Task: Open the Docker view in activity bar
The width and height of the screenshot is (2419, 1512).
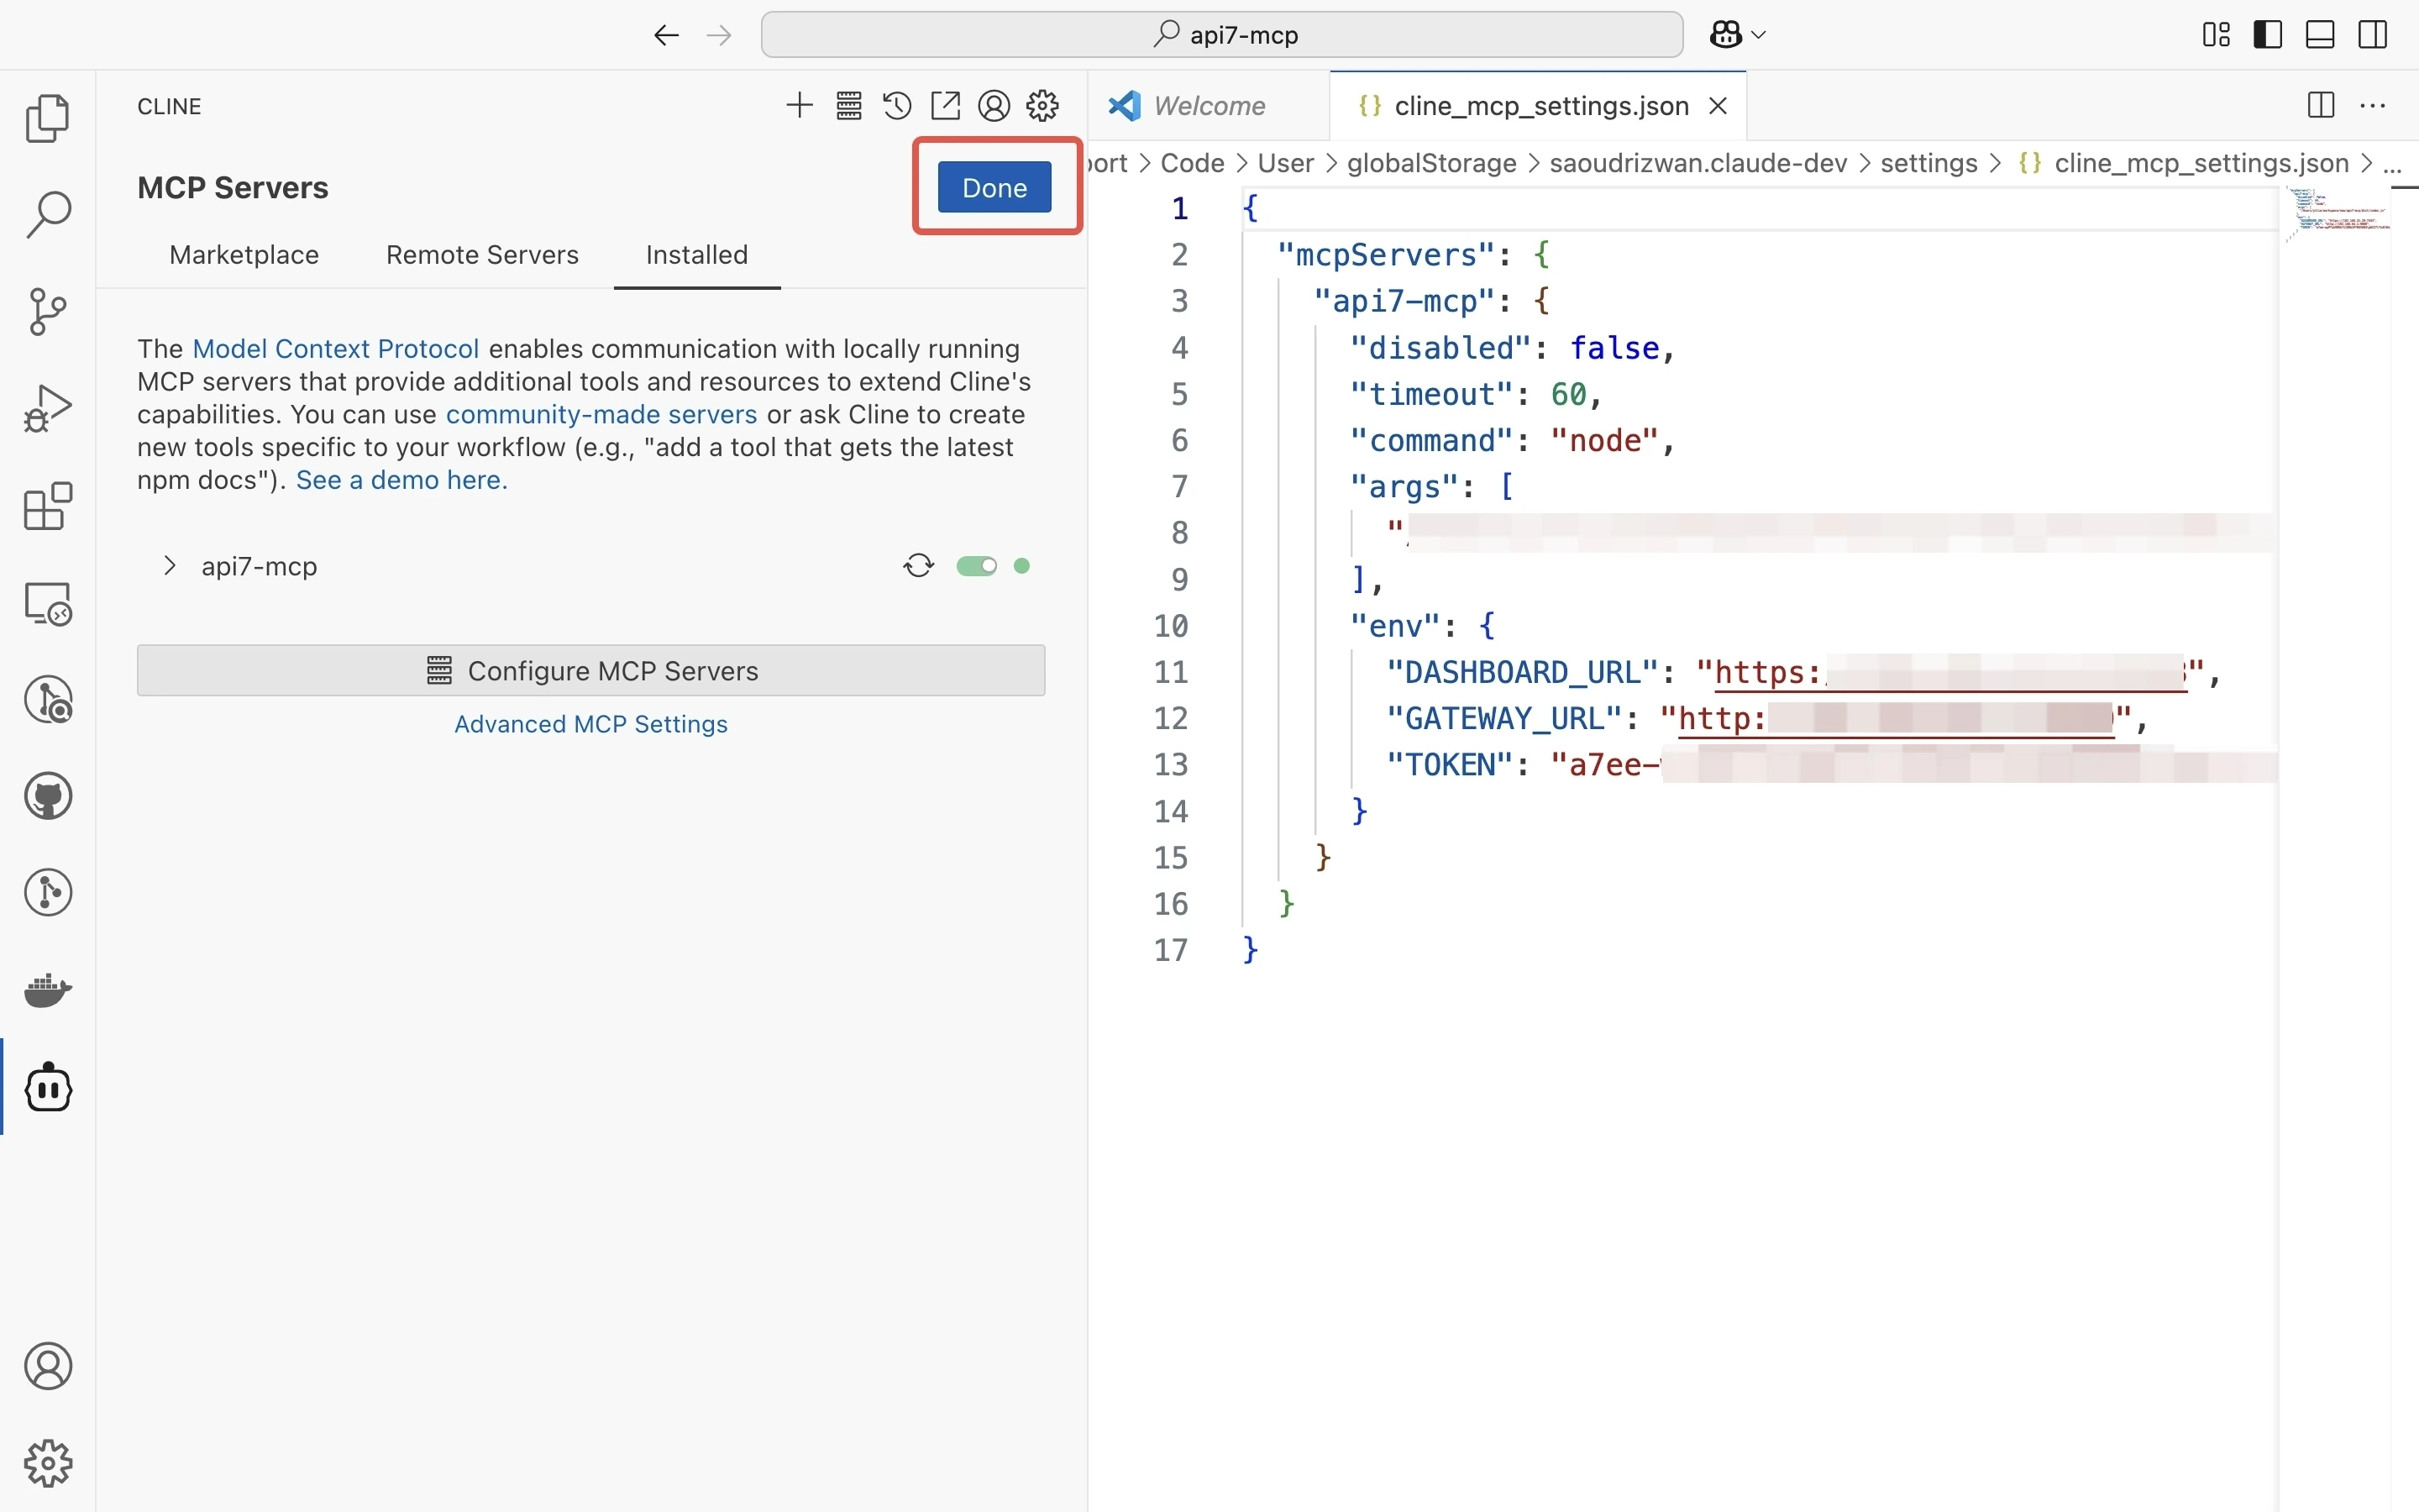Action: (x=47, y=991)
